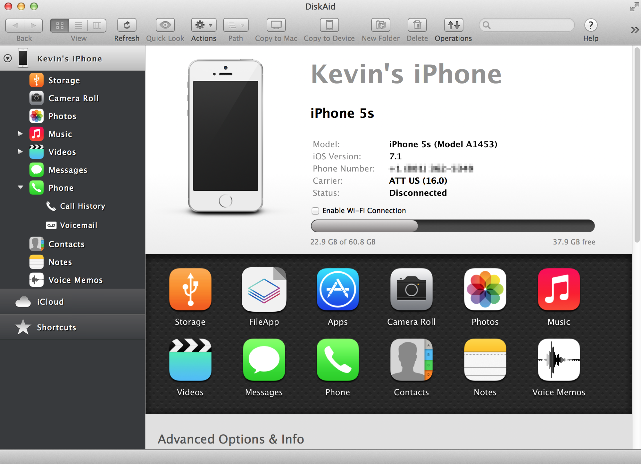Navigate back with the left arrow button
The width and height of the screenshot is (641, 464).
(15, 25)
